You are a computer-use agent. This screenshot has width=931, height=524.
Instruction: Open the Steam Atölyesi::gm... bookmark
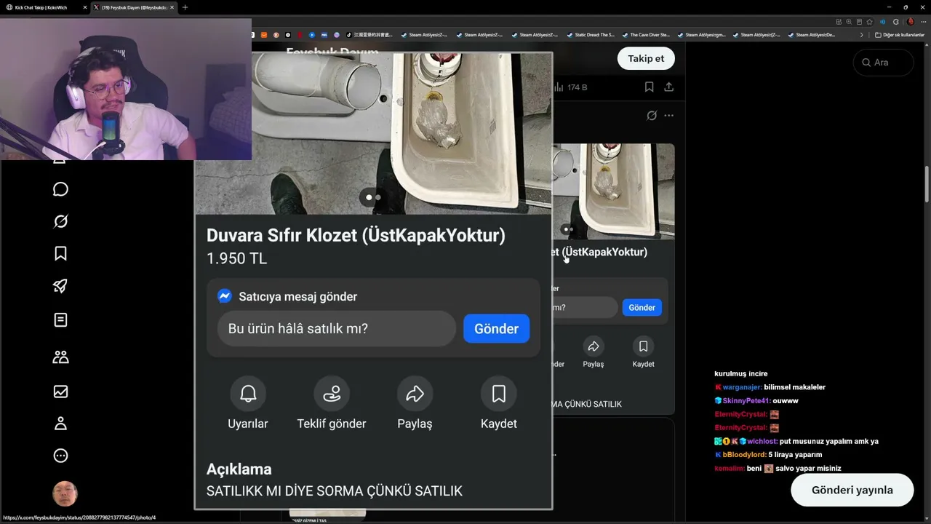[700, 35]
